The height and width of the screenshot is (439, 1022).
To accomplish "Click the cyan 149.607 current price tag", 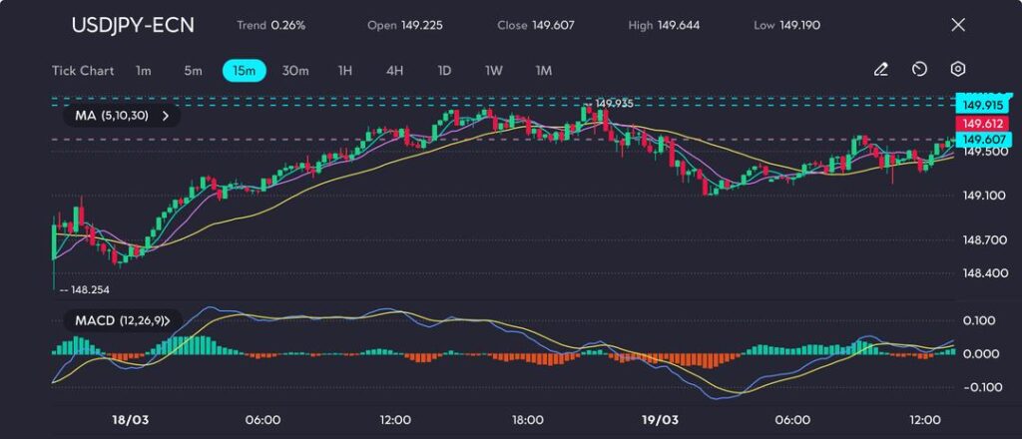I will [980, 140].
